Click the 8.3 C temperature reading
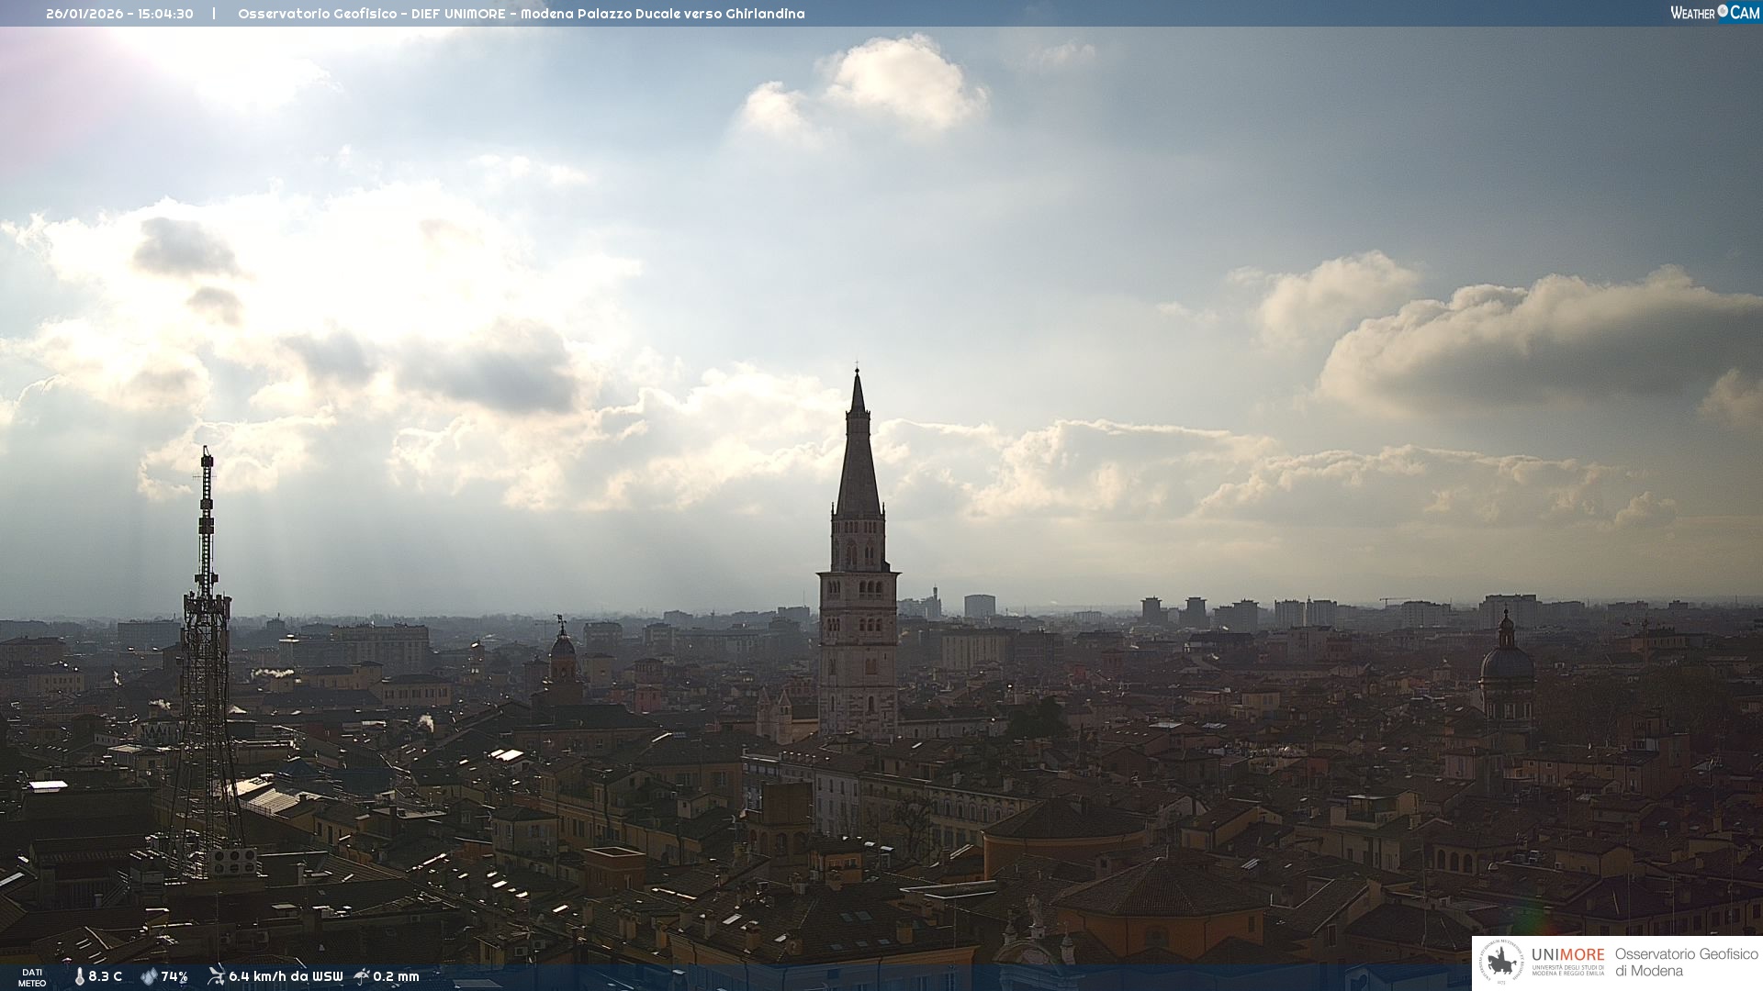Viewport: 1763px width, 991px height. (105, 976)
